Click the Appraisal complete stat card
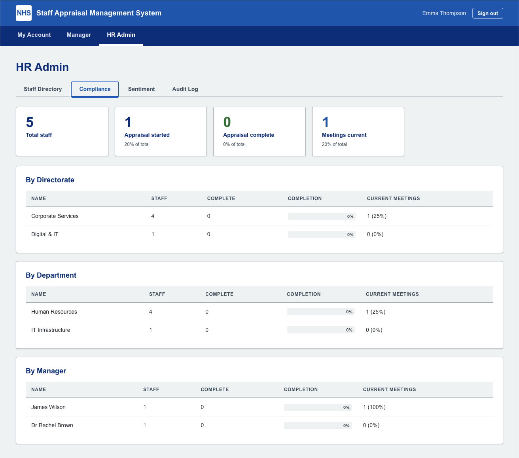519x458 pixels. pos(259,131)
